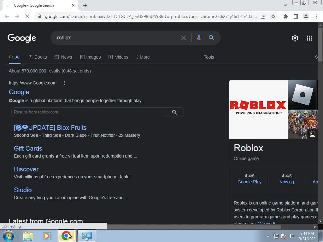Open a new browser tab
Image resolution: width=323 pixels, height=242 pixels.
coord(85,6)
